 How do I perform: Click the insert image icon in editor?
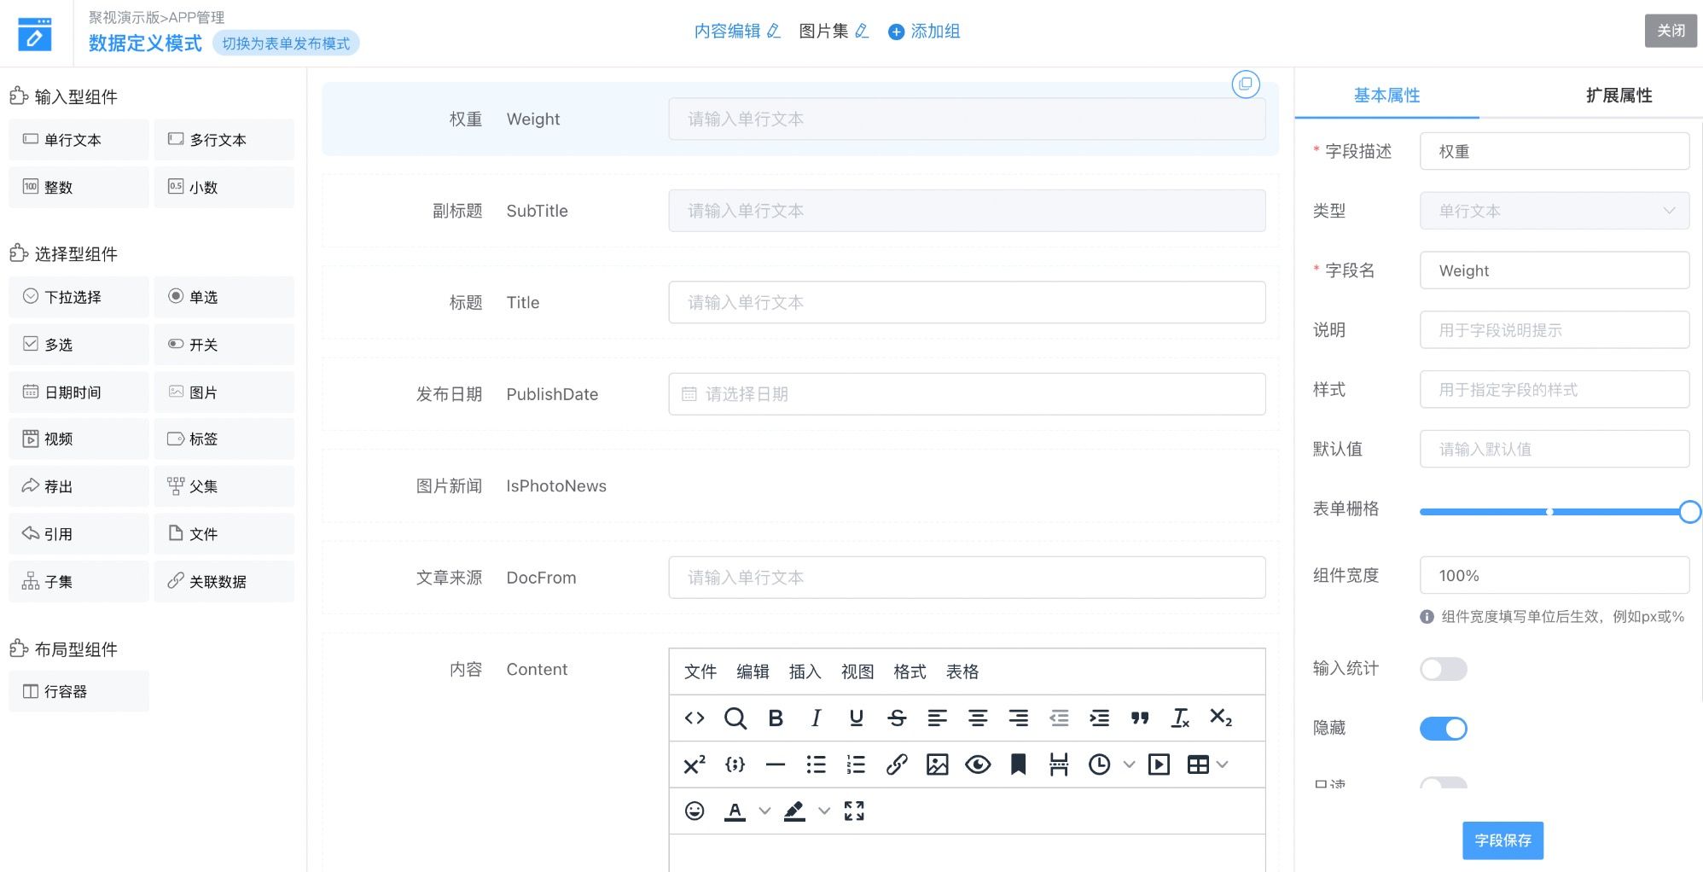click(937, 764)
